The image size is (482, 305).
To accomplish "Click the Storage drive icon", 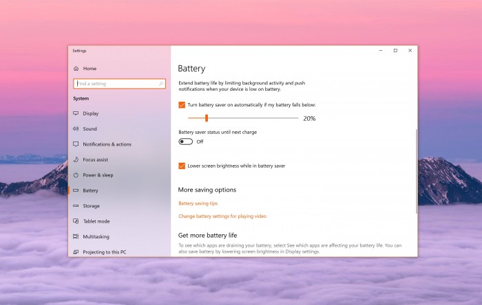I will click(x=76, y=206).
